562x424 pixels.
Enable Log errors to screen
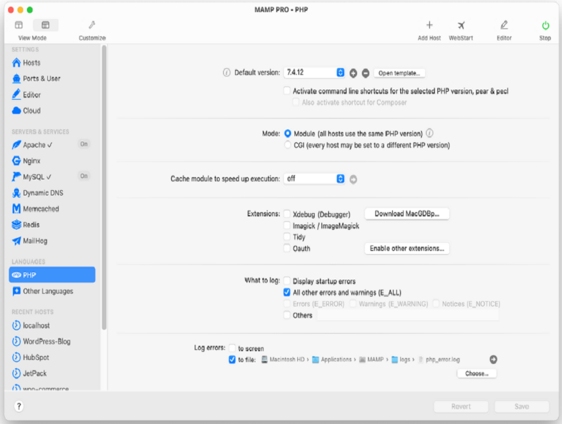point(232,348)
